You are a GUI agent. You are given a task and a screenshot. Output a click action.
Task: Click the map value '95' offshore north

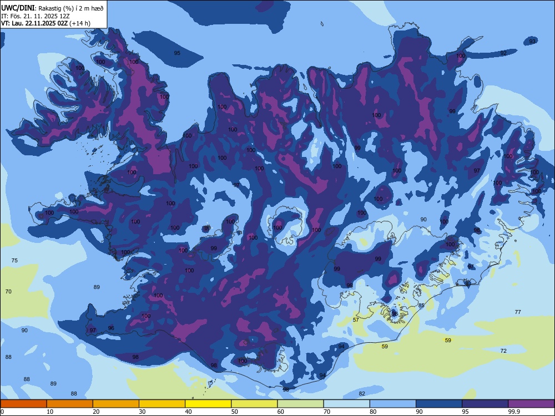tap(177, 53)
